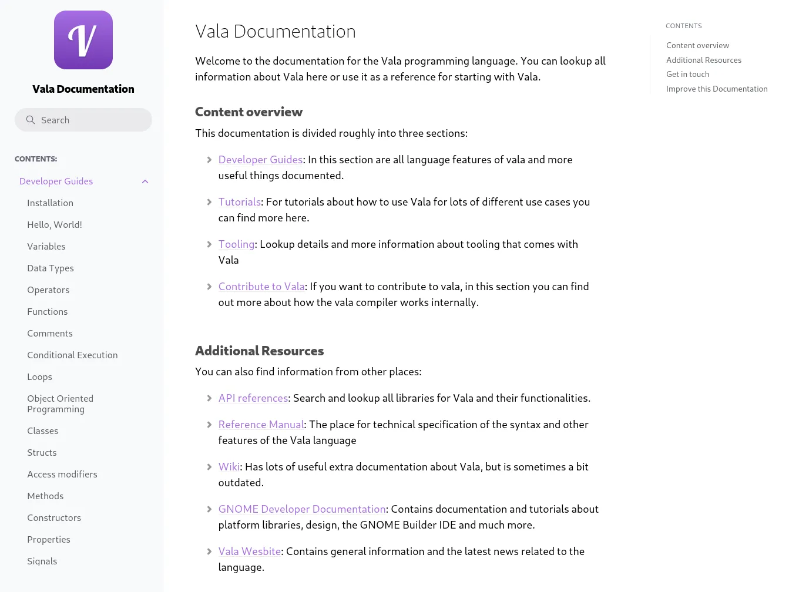The width and height of the screenshot is (799, 592).
Task: Open the Developer Guides body link
Action: pos(260,160)
